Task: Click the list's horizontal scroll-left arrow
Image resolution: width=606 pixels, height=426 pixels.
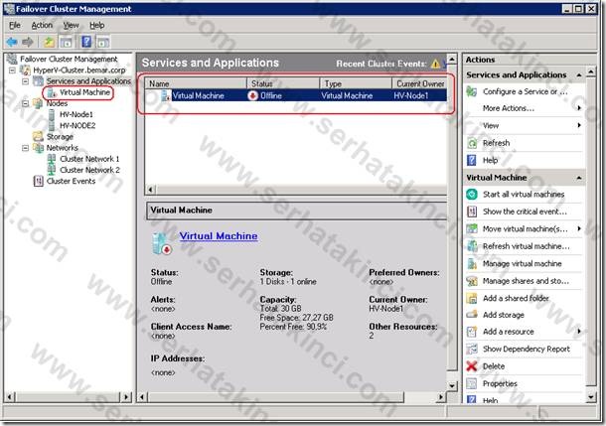Action: pyautogui.click(x=151, y=190)
